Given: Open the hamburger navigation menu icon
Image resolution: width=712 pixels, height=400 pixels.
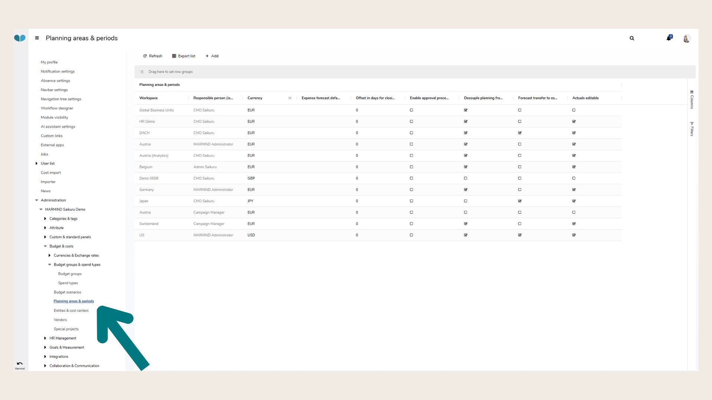Looking at the screenshot, I should pos(37,38).
